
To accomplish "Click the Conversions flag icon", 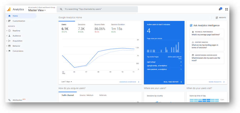I will (9, 51).
